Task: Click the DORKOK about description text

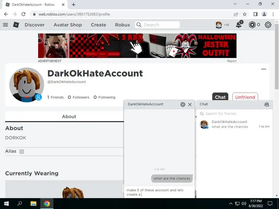Action: tap(16, 138)
